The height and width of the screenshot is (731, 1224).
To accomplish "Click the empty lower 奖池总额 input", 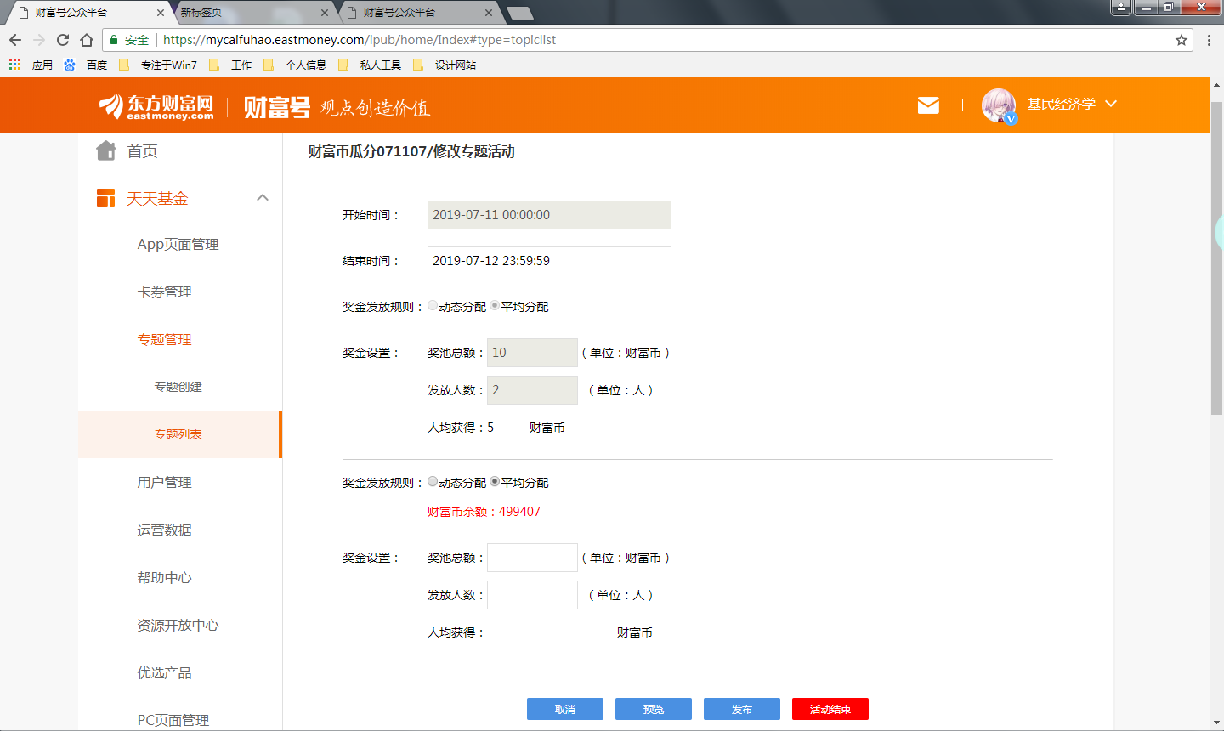I will [532, 558].
